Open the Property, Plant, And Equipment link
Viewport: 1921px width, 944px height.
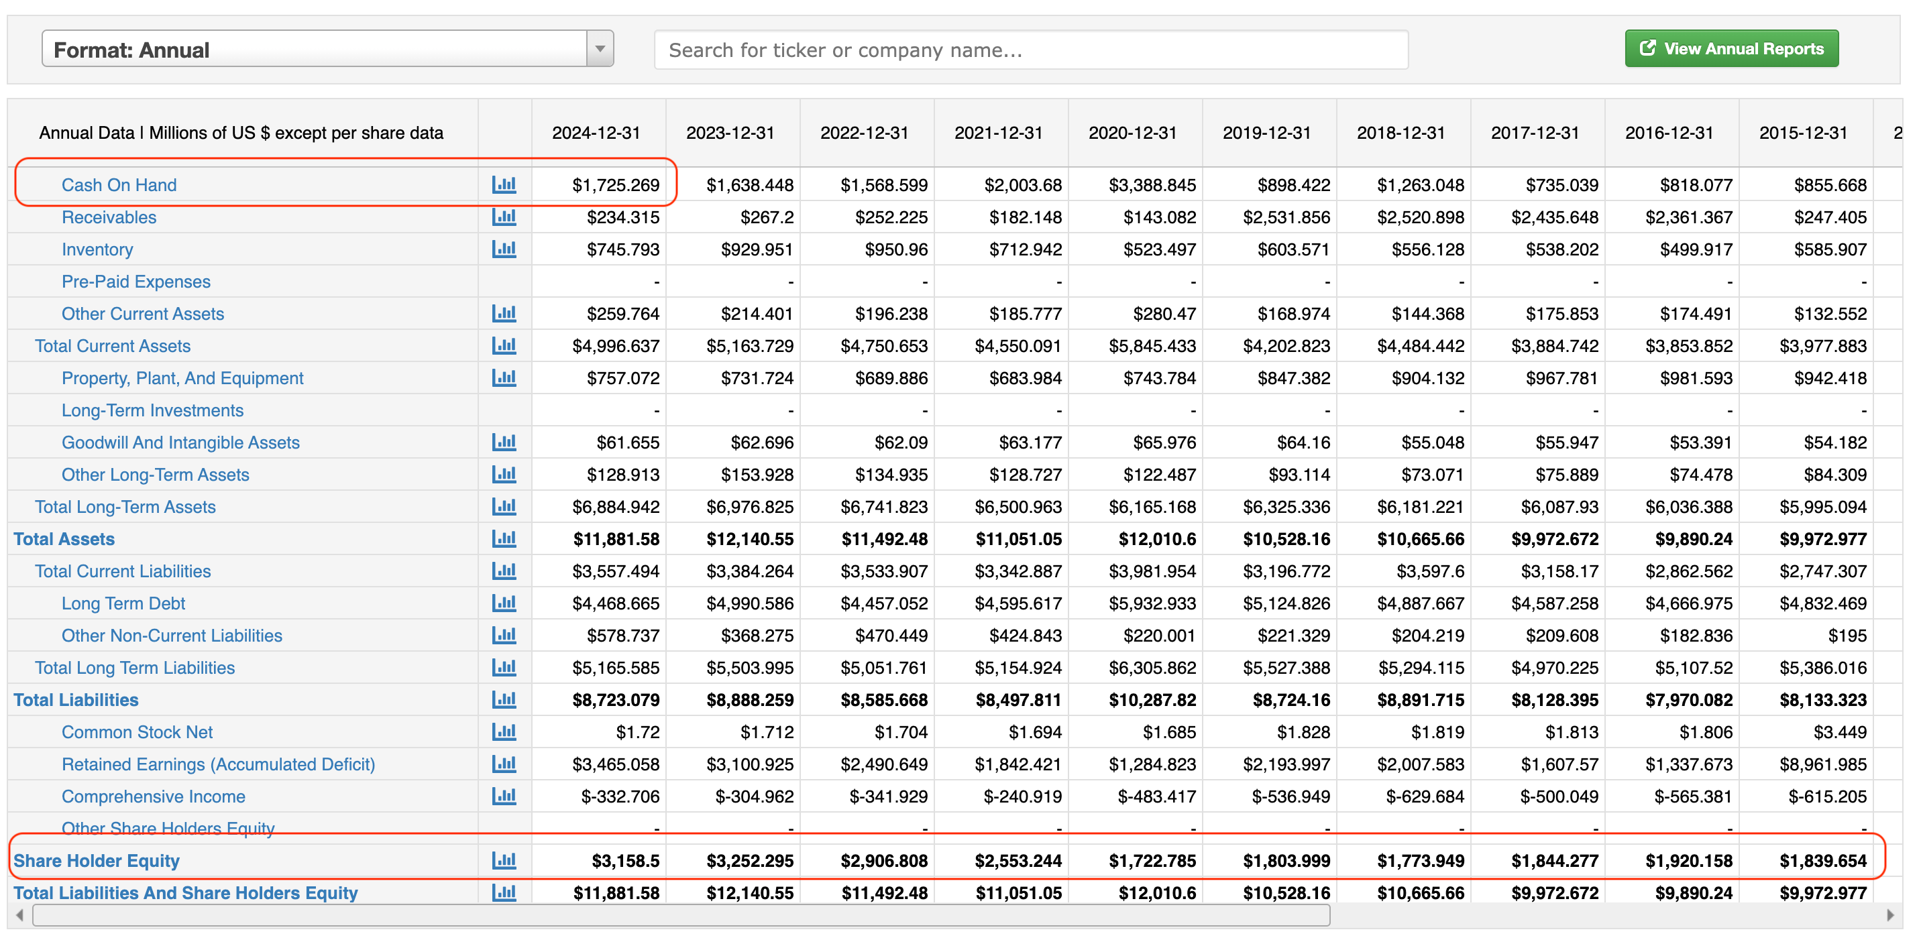click(182, 378)
